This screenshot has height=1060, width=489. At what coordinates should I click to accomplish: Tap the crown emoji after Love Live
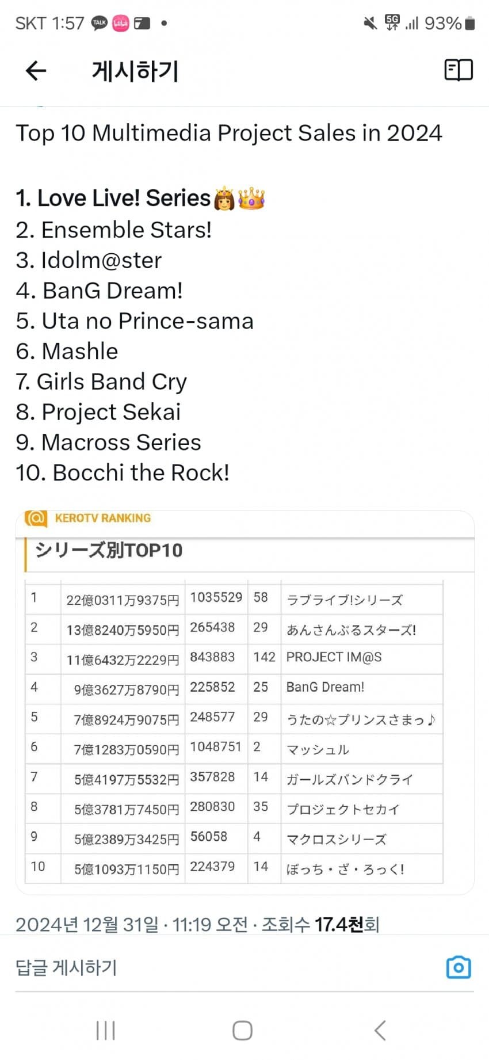[x=251, y=198]
